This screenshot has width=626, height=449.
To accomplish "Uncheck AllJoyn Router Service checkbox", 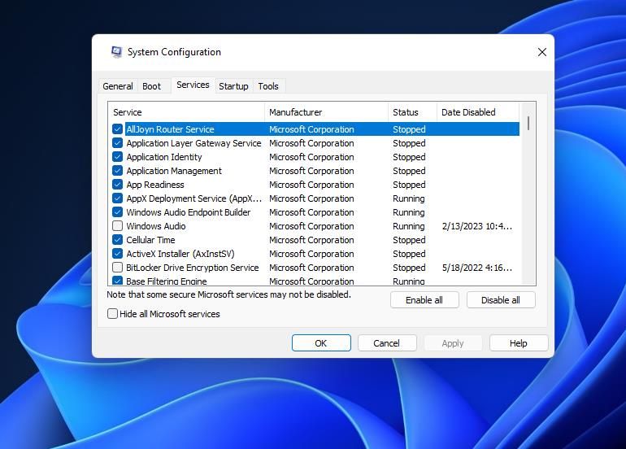I will (x=117, y=129).
